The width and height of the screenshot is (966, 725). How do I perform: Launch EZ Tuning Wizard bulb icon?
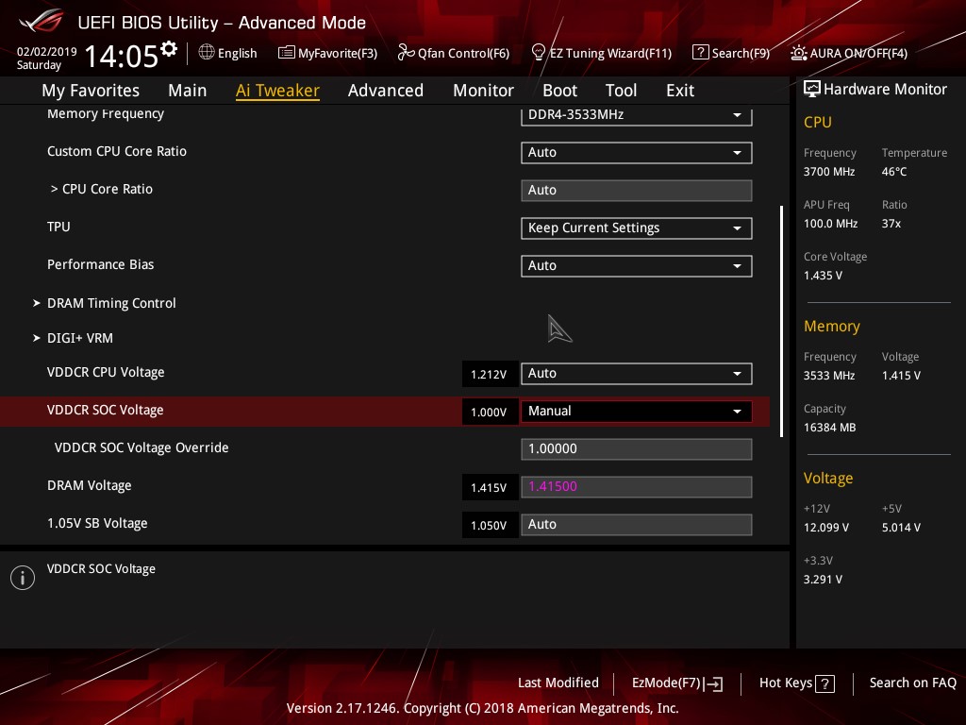[538, 53]
